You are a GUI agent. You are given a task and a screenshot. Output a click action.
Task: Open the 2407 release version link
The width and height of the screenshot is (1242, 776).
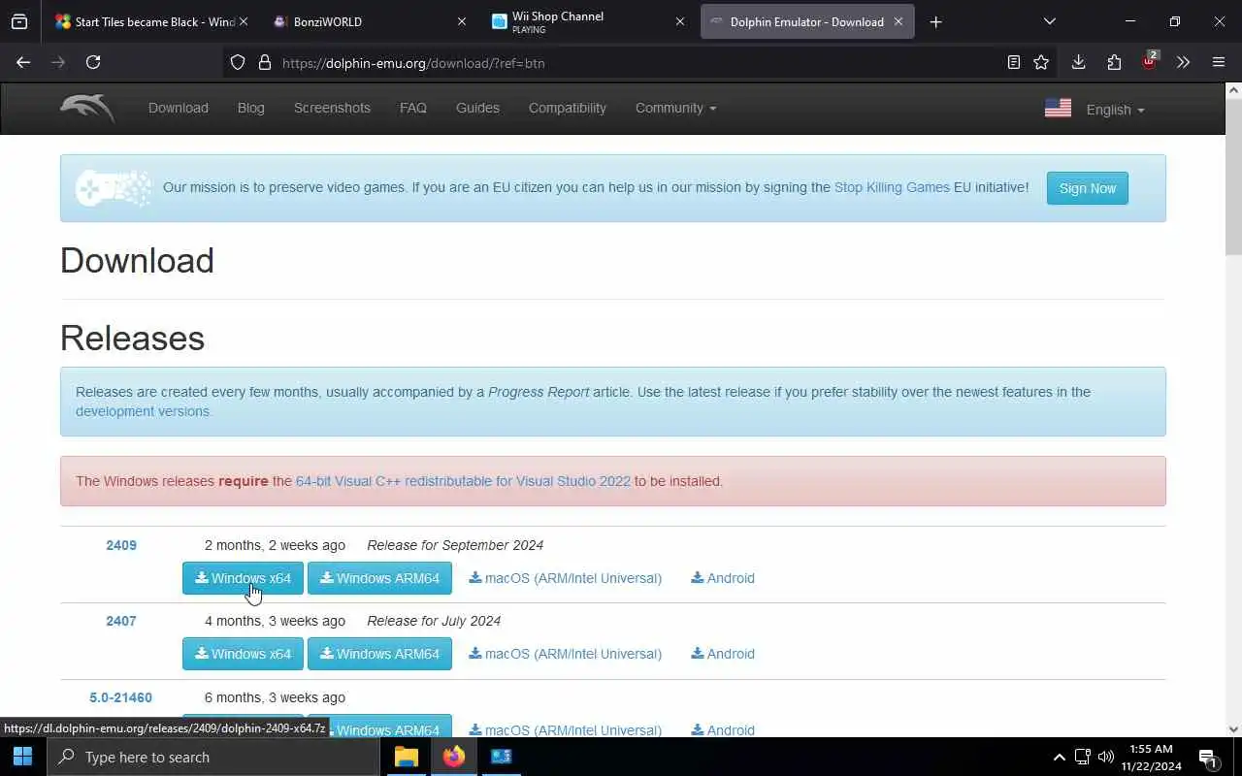coord(121,621)
